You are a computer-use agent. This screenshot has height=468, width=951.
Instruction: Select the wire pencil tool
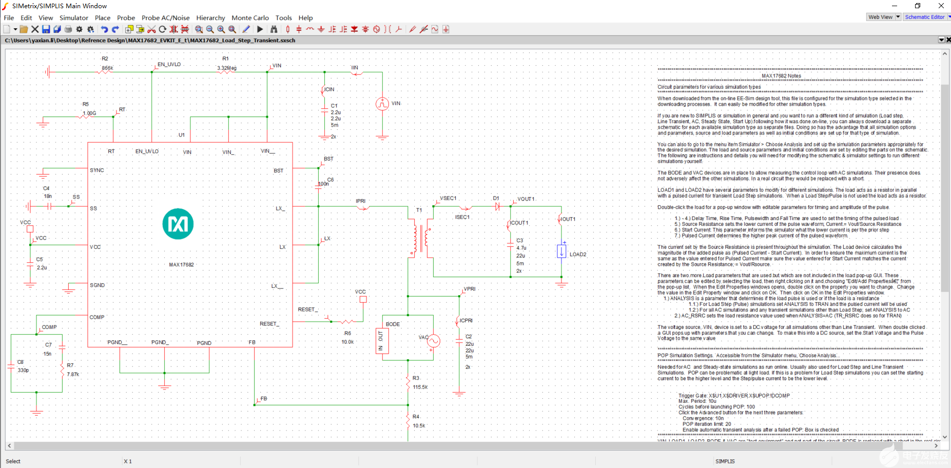click(246, 29)
